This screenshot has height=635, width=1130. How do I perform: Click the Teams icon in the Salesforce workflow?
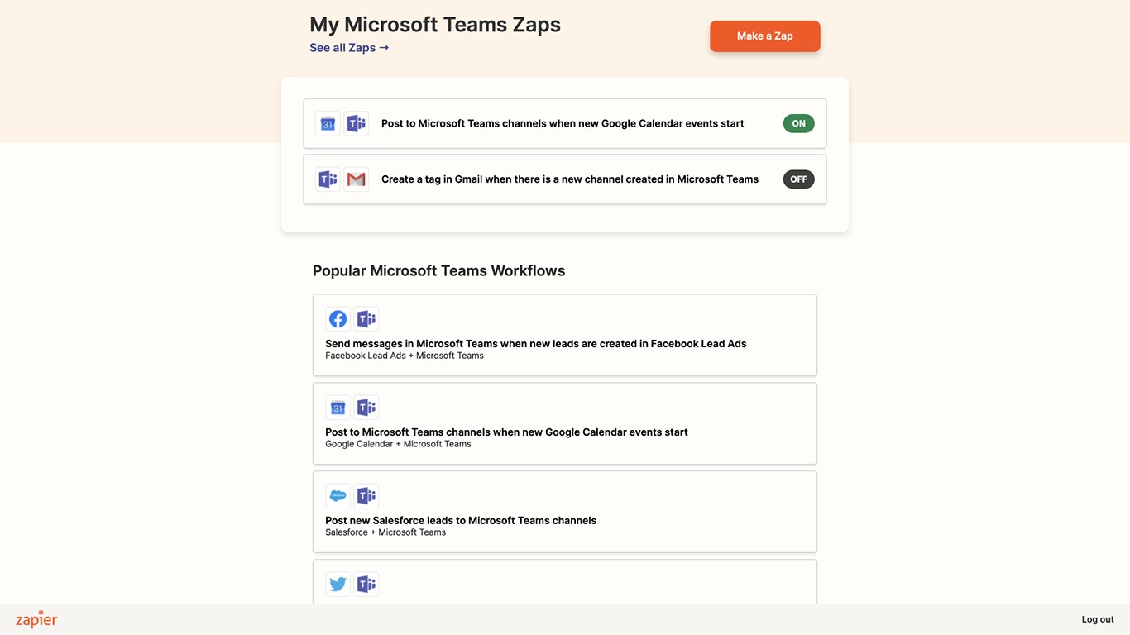[366, 496]
